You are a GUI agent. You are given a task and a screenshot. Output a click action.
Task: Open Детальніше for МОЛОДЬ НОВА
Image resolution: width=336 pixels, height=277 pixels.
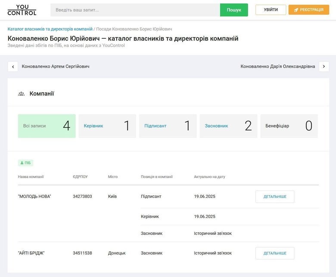pos(275,197)
